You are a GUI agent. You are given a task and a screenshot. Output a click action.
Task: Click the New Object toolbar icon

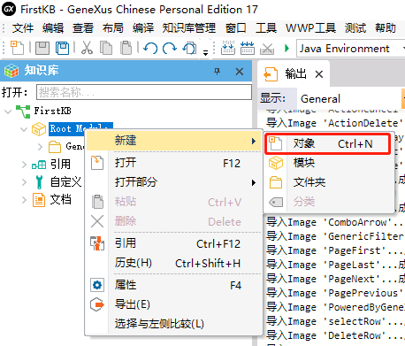17,48
